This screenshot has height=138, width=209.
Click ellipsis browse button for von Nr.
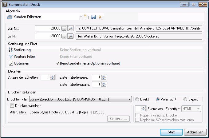click(64, 28)
